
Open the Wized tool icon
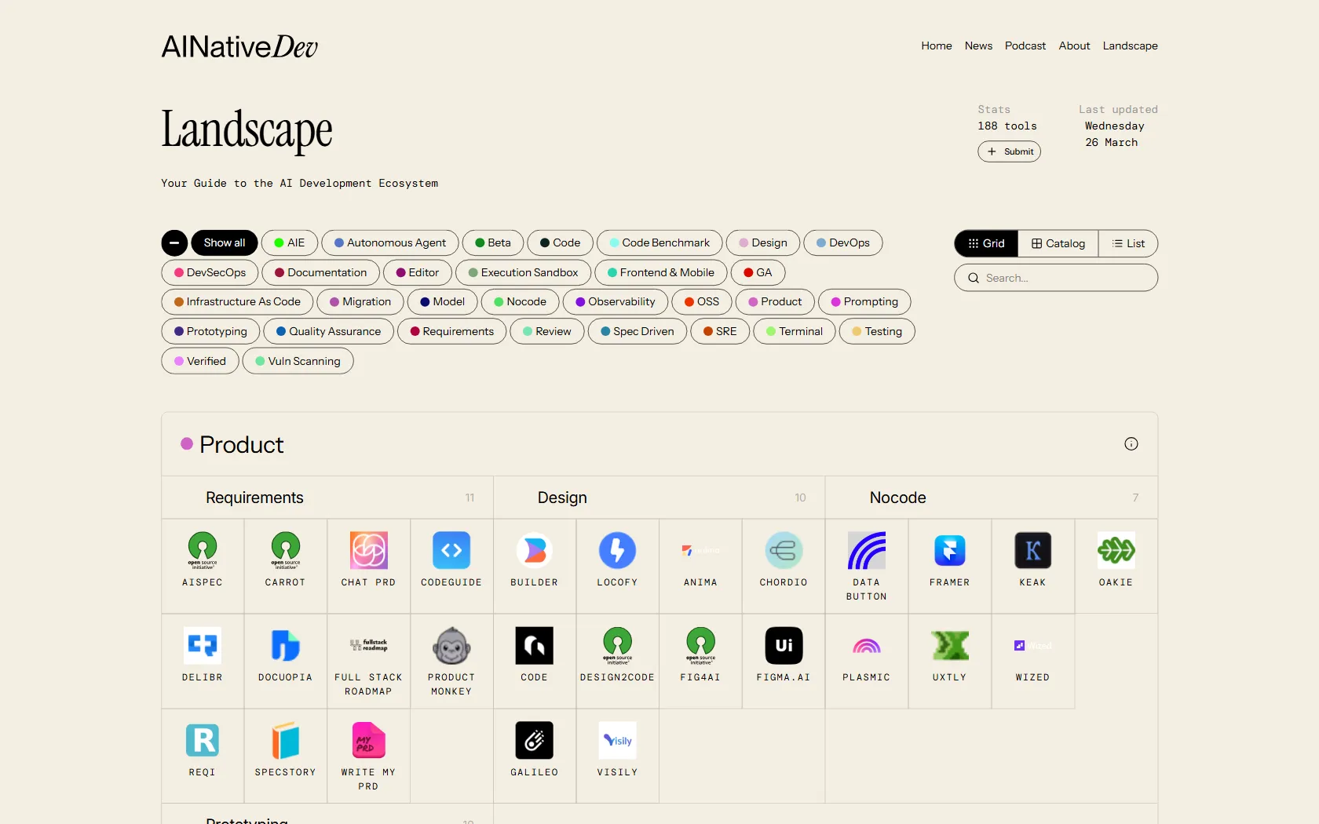point(1033,645)
